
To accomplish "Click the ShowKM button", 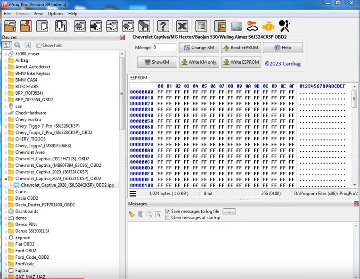I will (157, 62).
